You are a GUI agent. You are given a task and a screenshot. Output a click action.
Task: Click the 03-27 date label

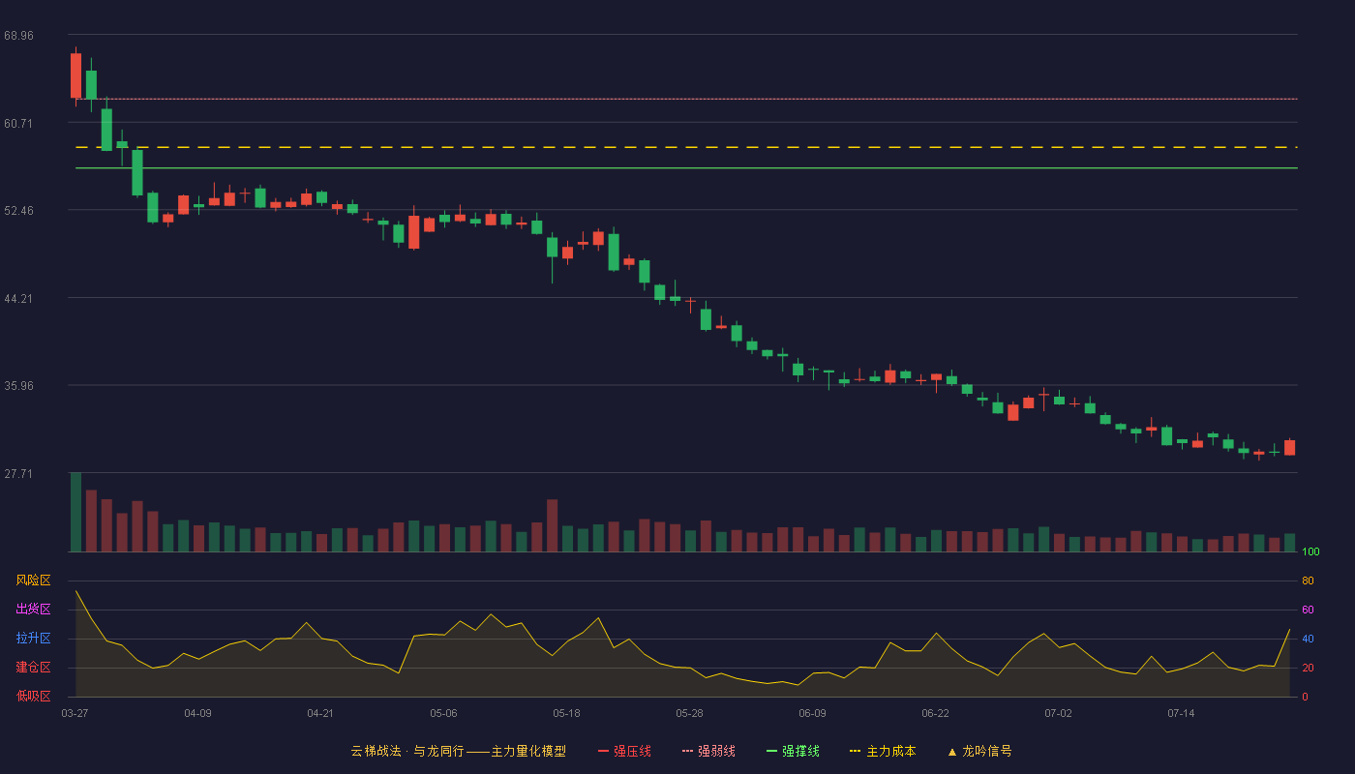click(75, 713)
